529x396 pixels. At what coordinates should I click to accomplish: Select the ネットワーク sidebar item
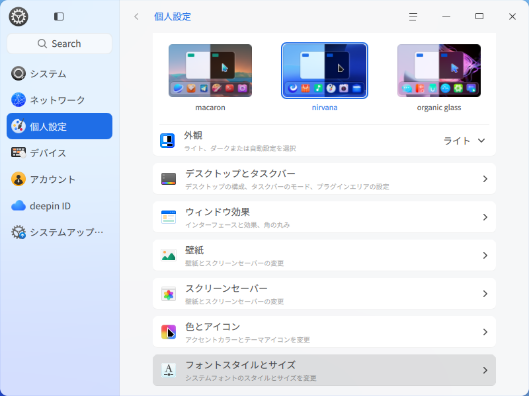tap(60, 100)
